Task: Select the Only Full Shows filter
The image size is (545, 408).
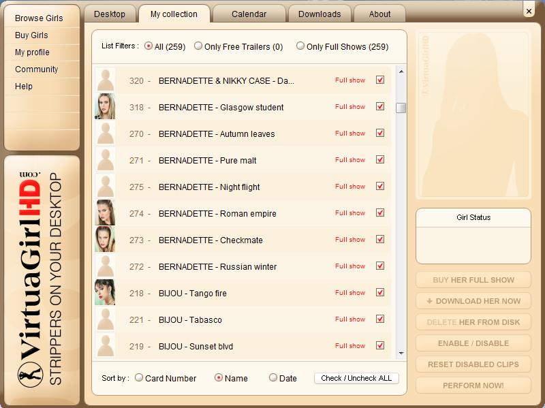Action: point(300,46)
